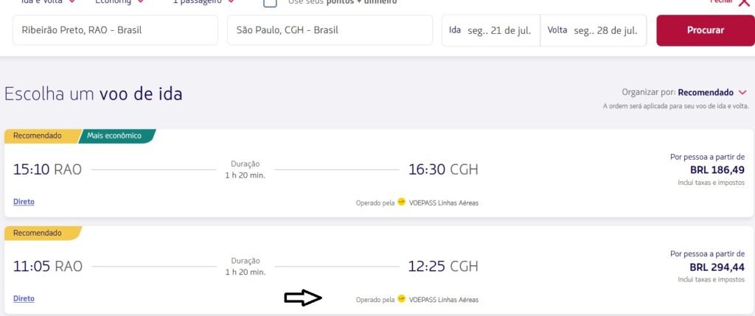Image resolution: width=755 pixels, height=316 pixels.
Task: Click the Procurar search button
Action: pos(706,30)
